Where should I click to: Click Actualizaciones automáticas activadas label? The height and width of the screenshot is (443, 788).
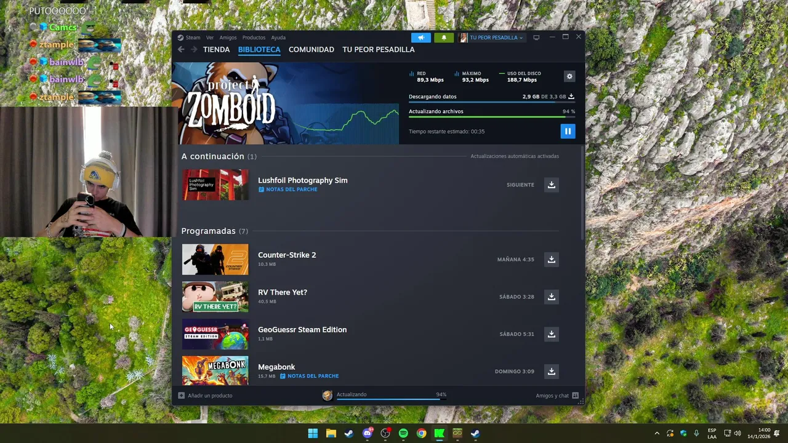515,156
